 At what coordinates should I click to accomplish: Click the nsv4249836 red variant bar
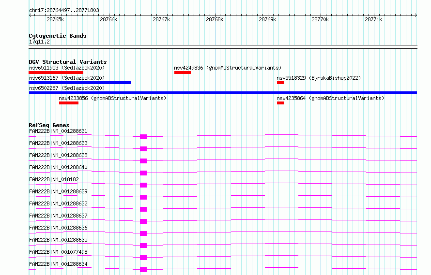point(183,72)
